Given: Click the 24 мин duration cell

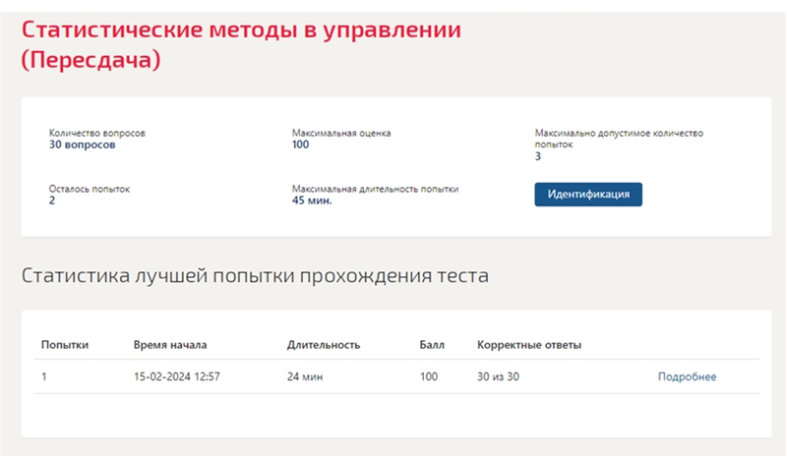Looking at the screenshot, I should pos(305,376).
